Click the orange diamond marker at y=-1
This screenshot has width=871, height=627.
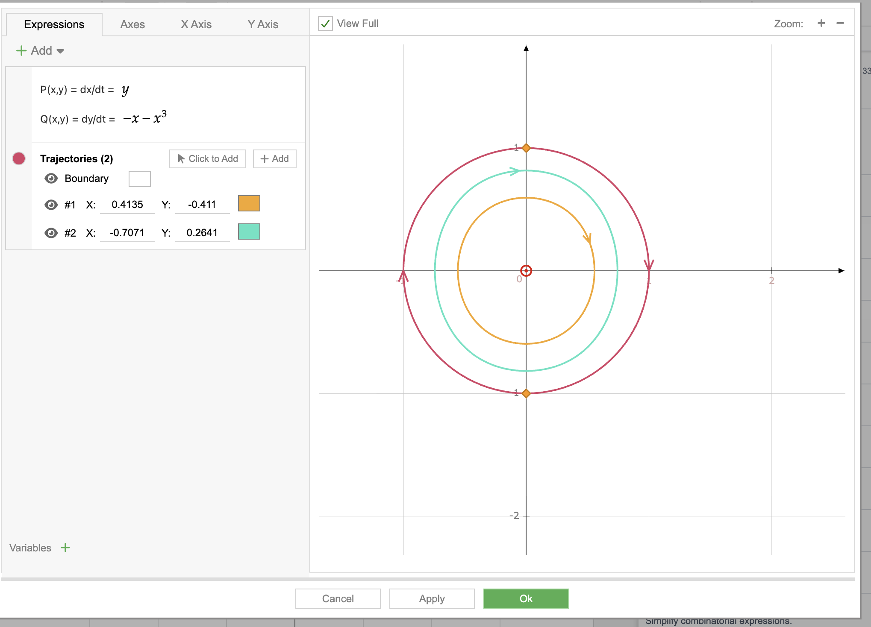click(526, 393)
